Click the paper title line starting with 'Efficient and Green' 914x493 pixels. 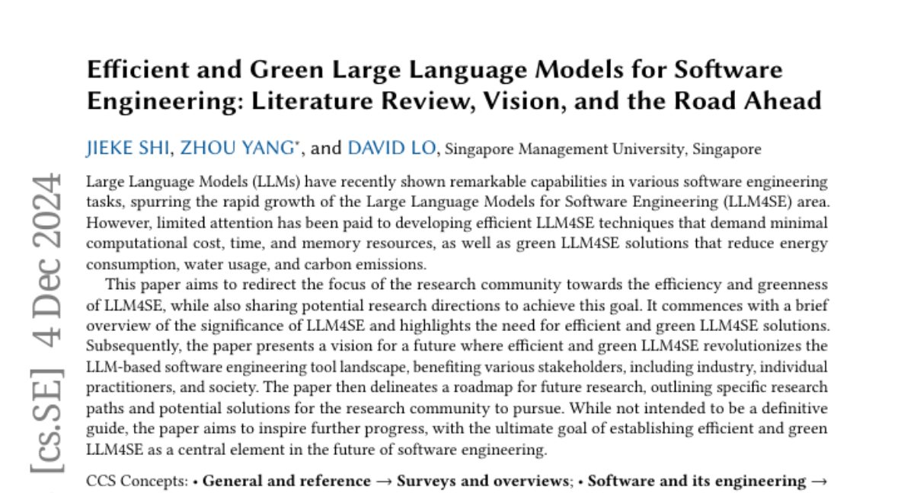(434, 70)
